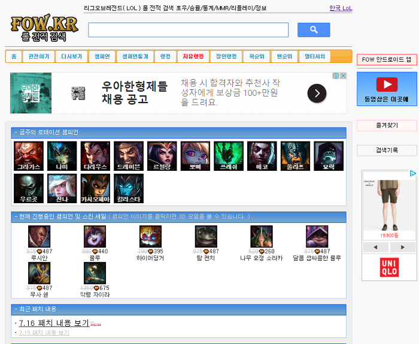
Task: Open the 달콤 쌉싸름한 룰루 skin image
Action: pyautogui.click(x=317, y=237)
